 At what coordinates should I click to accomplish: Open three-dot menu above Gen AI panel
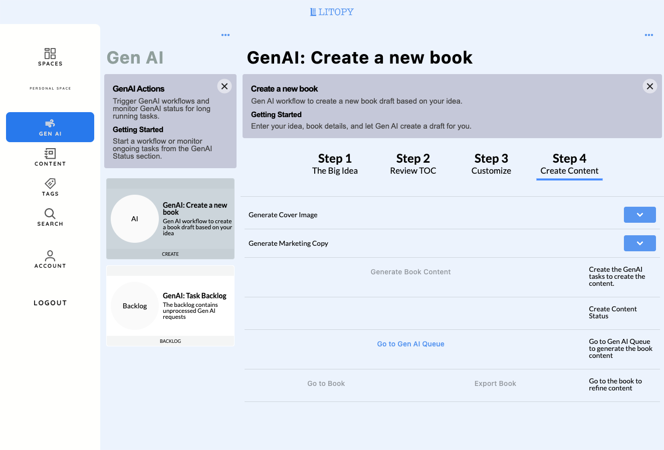(226, 35)
